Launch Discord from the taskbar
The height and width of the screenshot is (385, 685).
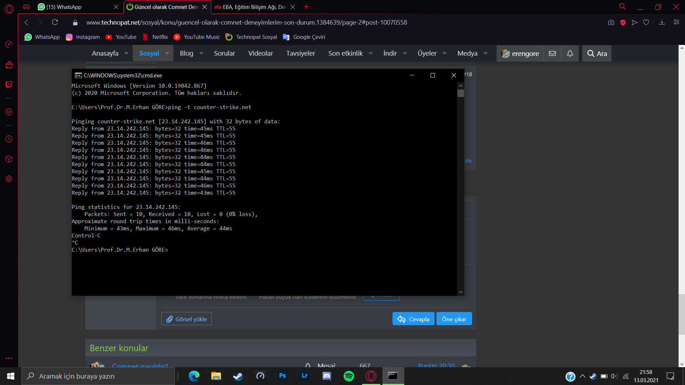click(x=326, y=376)
